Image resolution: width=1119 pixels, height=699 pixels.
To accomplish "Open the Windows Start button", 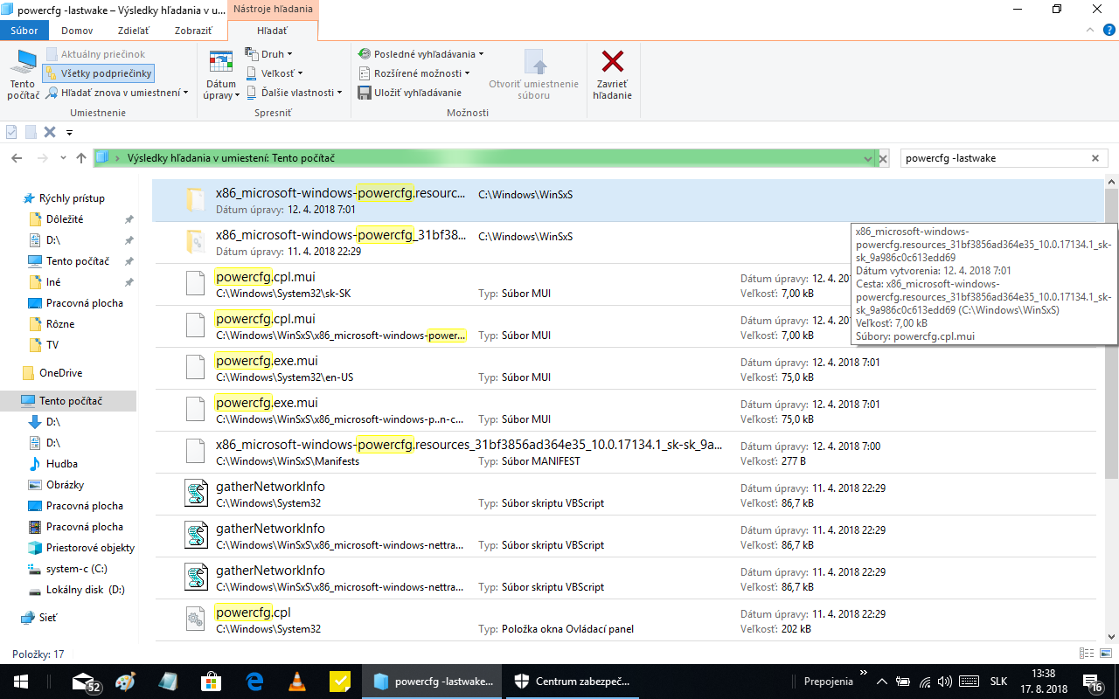I will (x=21, y=682).
